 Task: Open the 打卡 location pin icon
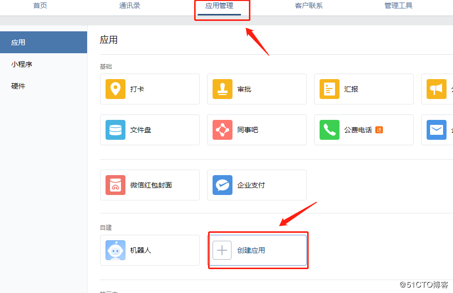click(115, 89)
